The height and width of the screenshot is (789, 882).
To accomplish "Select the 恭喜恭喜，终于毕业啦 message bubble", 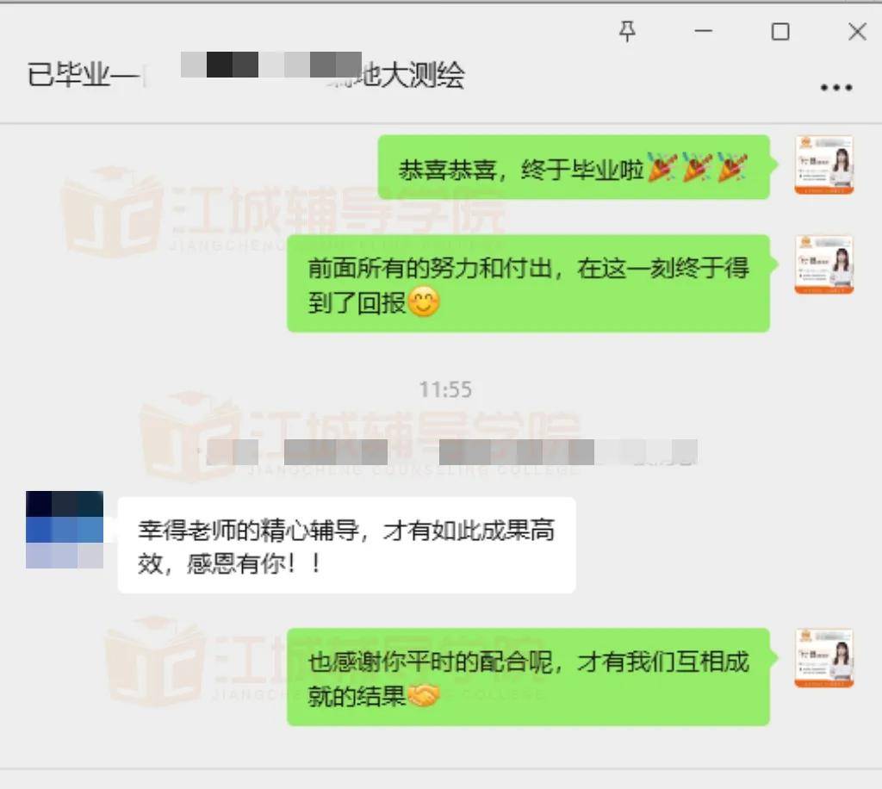I will [574, 167].
